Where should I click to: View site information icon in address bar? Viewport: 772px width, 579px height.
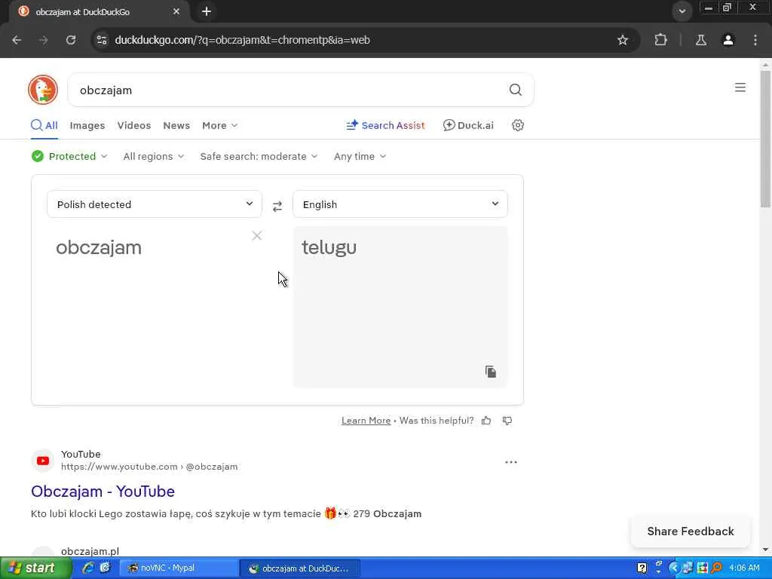click(x=102, y=40)
